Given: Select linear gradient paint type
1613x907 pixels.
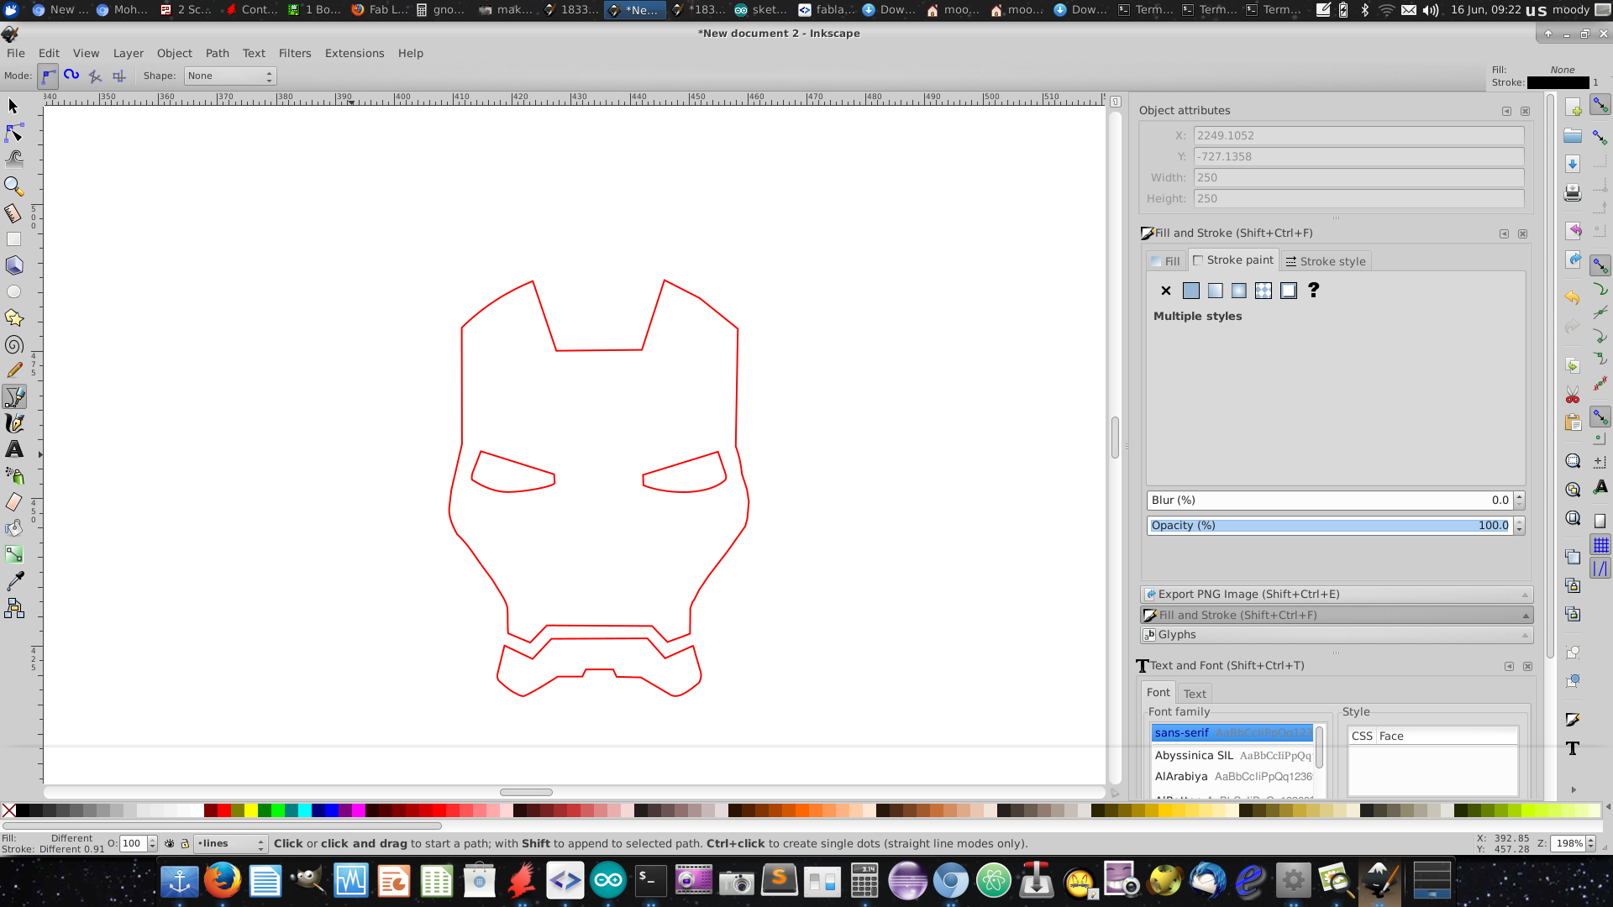Looking at the screenshot, I should 1215,291.
